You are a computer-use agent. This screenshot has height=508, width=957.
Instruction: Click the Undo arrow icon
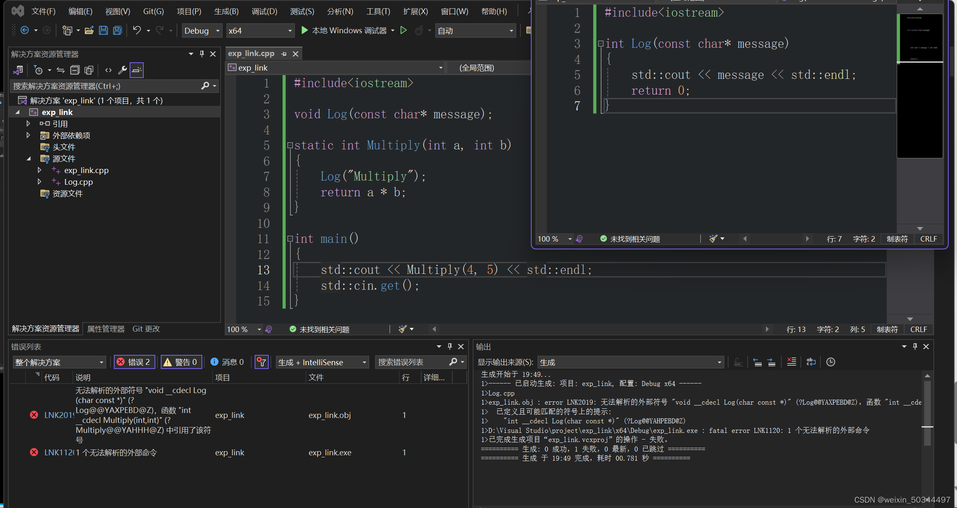(x=137, y=30)
